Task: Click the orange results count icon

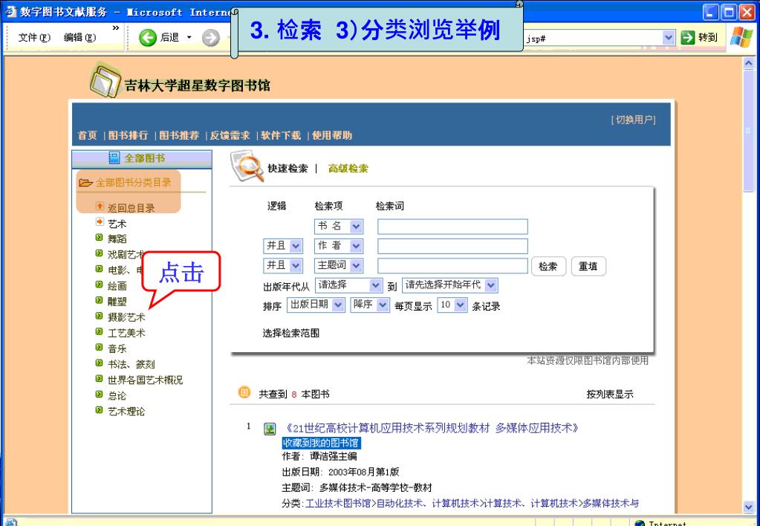Action: [x=244, y=392]
